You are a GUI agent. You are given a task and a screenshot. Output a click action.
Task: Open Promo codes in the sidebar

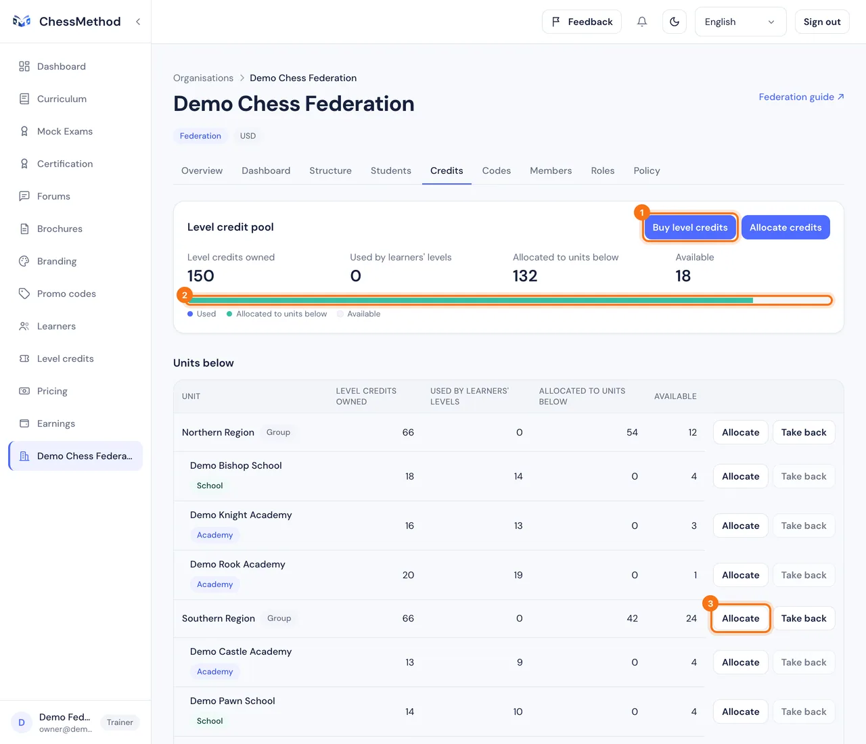(x=75, y=294)
